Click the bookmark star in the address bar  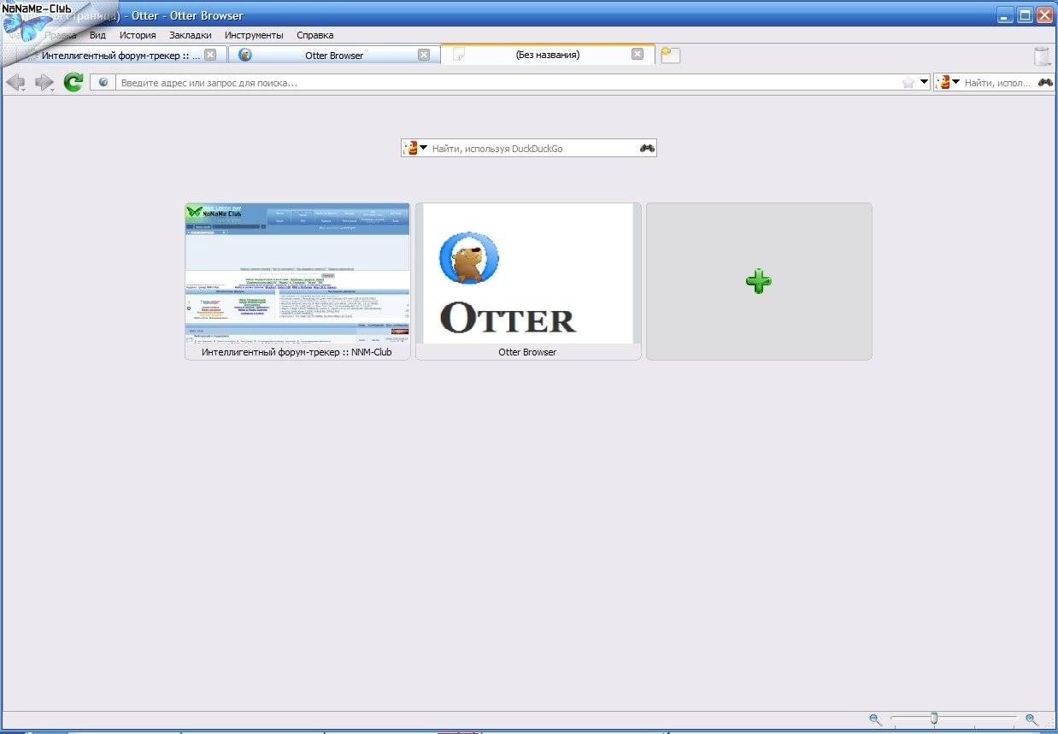(908, 83)
